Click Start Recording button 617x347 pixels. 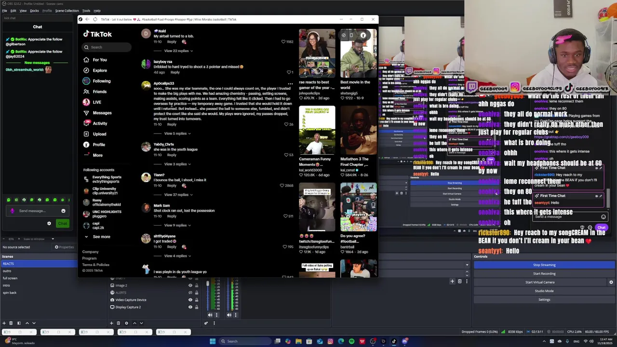tap(544, 274)
